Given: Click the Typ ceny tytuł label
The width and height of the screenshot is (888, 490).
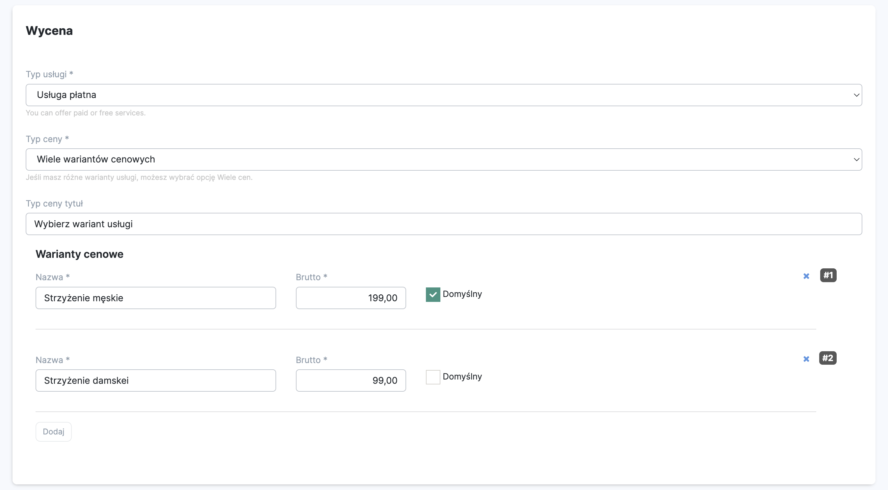Looking at the screenshot, I should (x=54, y=204).
